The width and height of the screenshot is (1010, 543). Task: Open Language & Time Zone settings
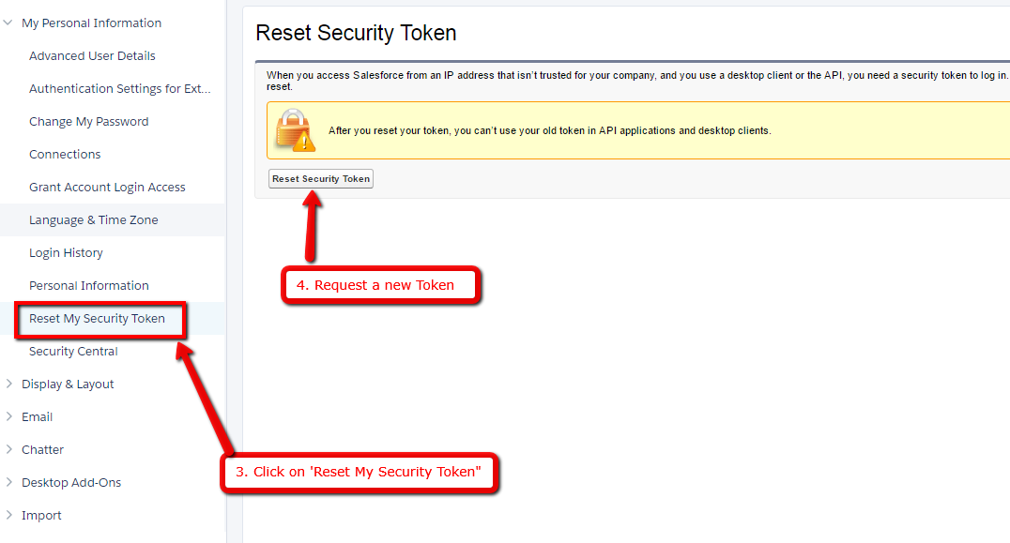pos(94,220)
